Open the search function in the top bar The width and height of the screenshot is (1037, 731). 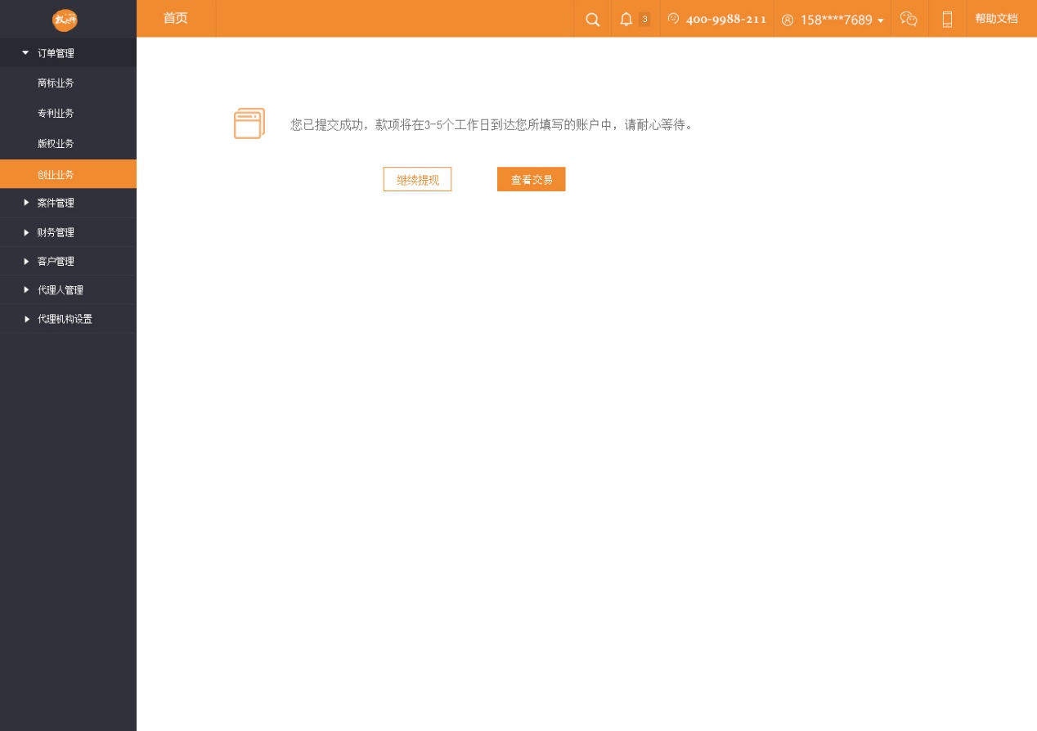tap(592, 19)
